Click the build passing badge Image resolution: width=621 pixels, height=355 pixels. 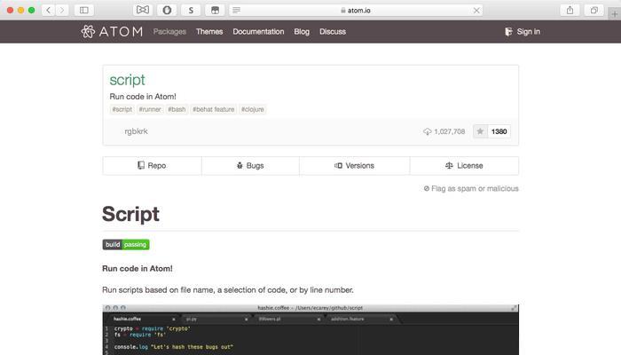(x=126, y=244)
